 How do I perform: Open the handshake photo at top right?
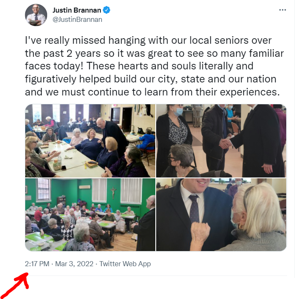(221, 140)
